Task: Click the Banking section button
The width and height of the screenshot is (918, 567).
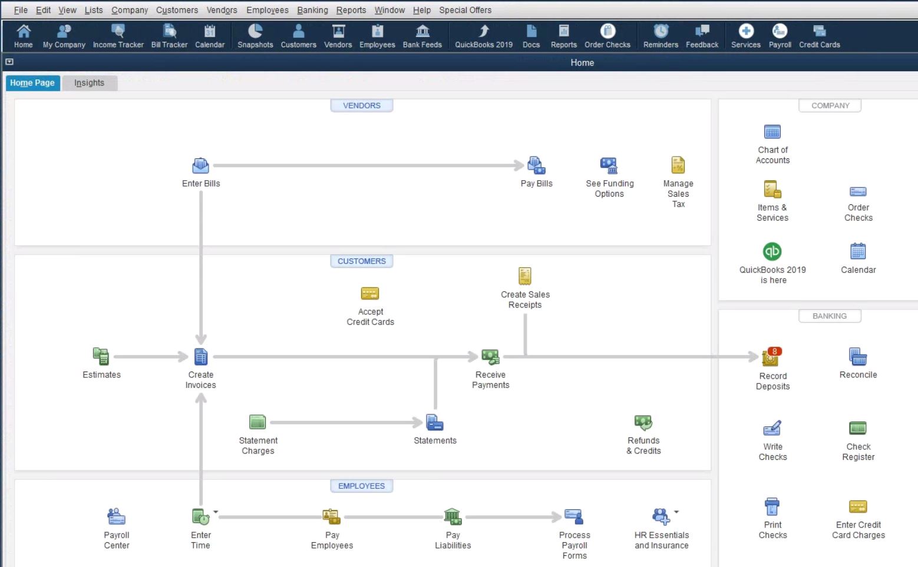Action: click(x=830, y=316)
